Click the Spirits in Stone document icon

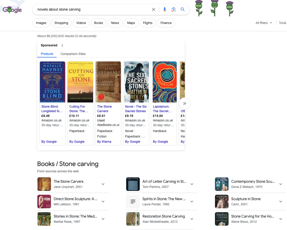point(133,201)
